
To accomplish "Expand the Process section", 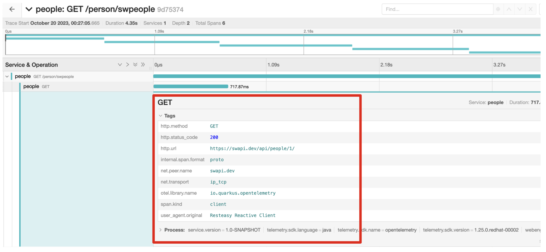I will [x=161, y=230].
